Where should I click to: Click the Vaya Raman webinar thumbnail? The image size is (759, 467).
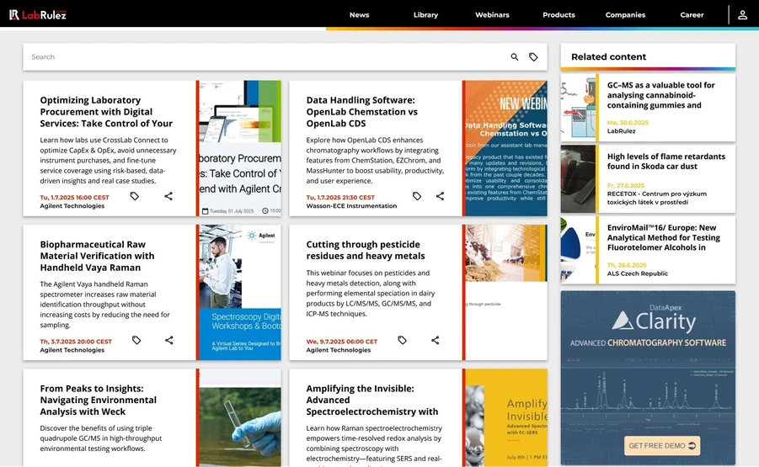(x=239, y=292)
